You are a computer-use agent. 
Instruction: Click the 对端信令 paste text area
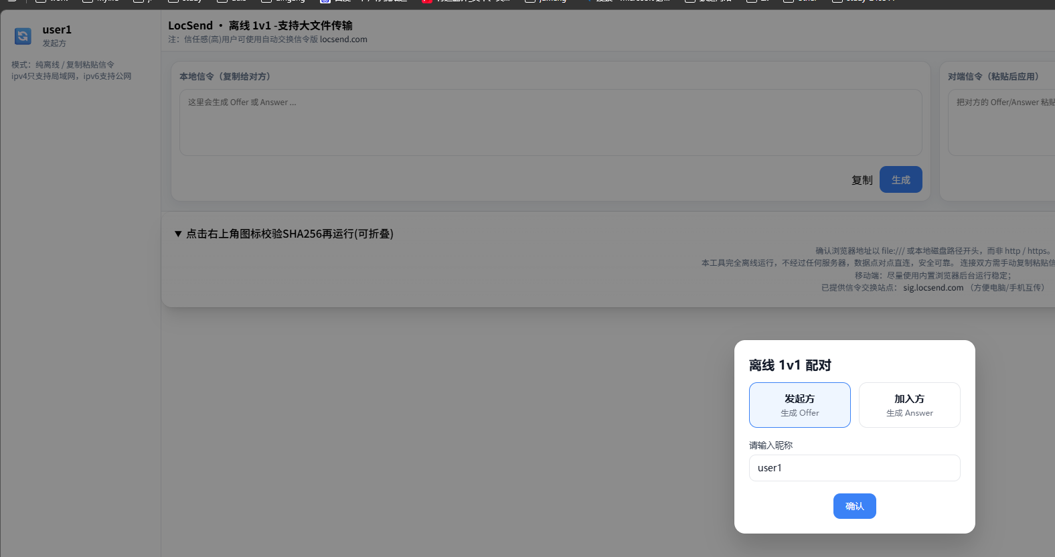[x=1001, y=123]
